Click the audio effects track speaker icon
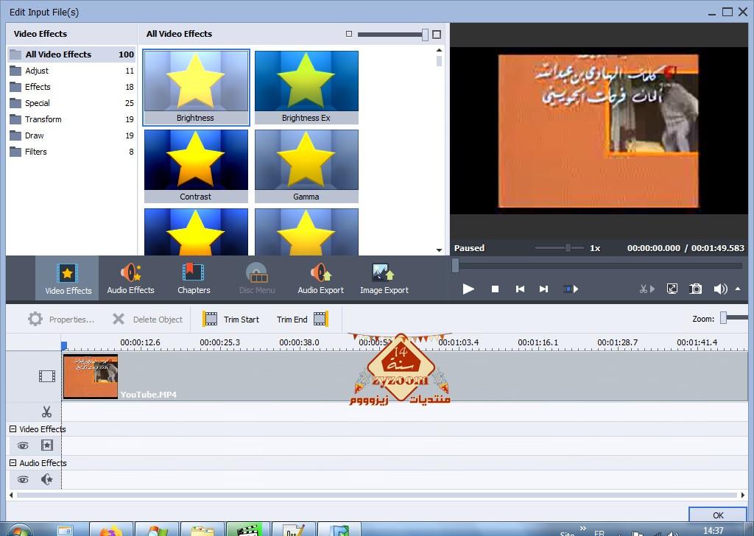The width and height of the screenshot is (754, 536). (46, 479)
